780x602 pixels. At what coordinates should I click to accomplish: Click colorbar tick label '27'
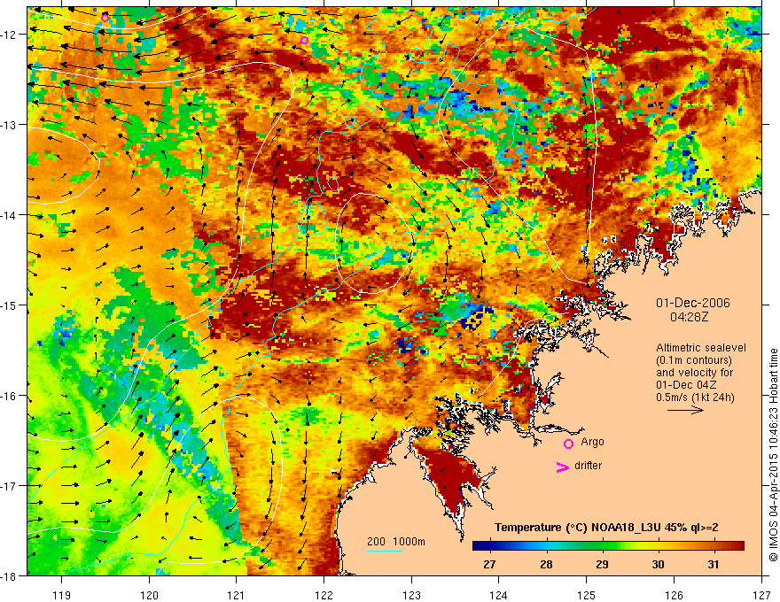(489, 564)
